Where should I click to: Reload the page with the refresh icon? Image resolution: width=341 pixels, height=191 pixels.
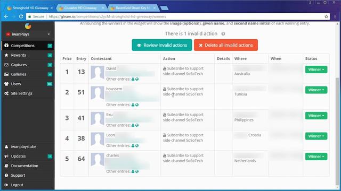click(x=21, y=16)
